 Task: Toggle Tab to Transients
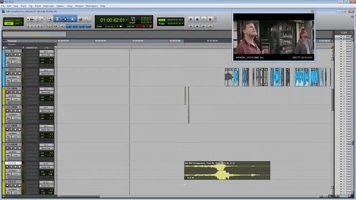[x=56, y=26]
